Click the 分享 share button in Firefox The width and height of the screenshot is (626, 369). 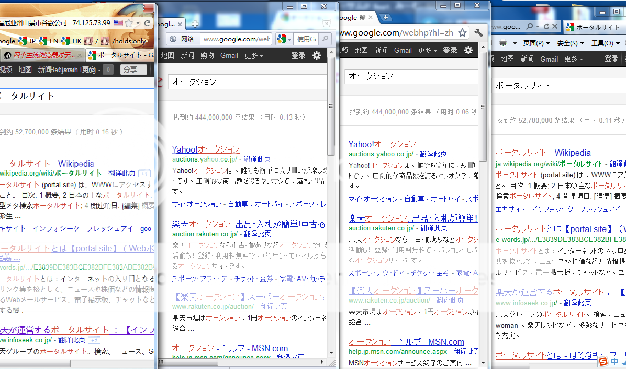coord(134,70)
